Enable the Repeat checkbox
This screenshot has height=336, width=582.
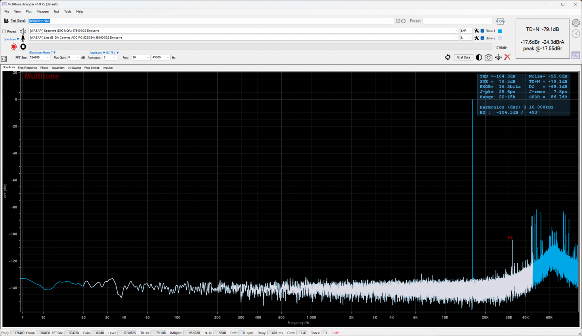coord(4,32)
